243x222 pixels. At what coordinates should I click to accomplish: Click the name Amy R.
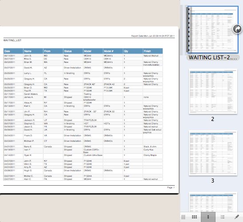(x=27, y=167)
